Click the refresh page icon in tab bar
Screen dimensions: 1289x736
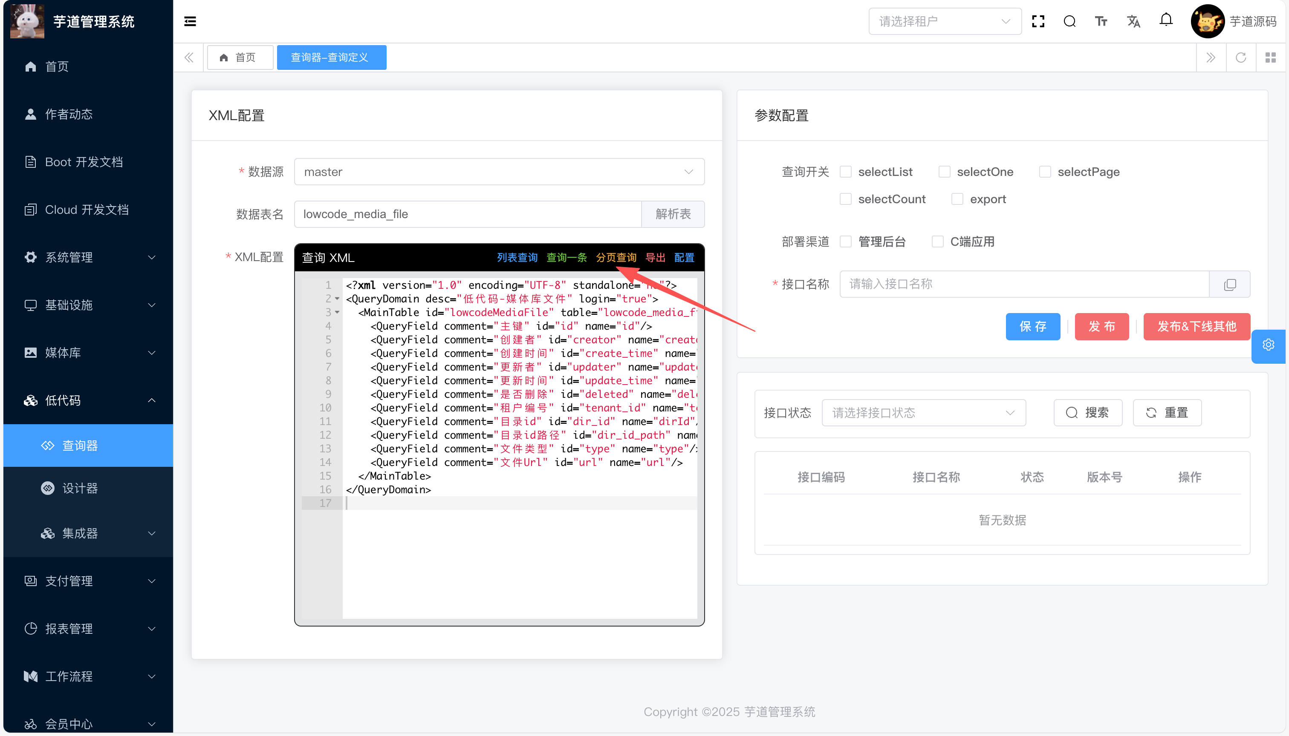point(1241,57)
